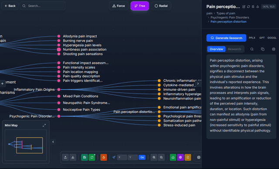Screen dimensions: 279x169
Task: Click the green refresh/sync icon in bottom toolbar
Action: (x=92, y=157)
